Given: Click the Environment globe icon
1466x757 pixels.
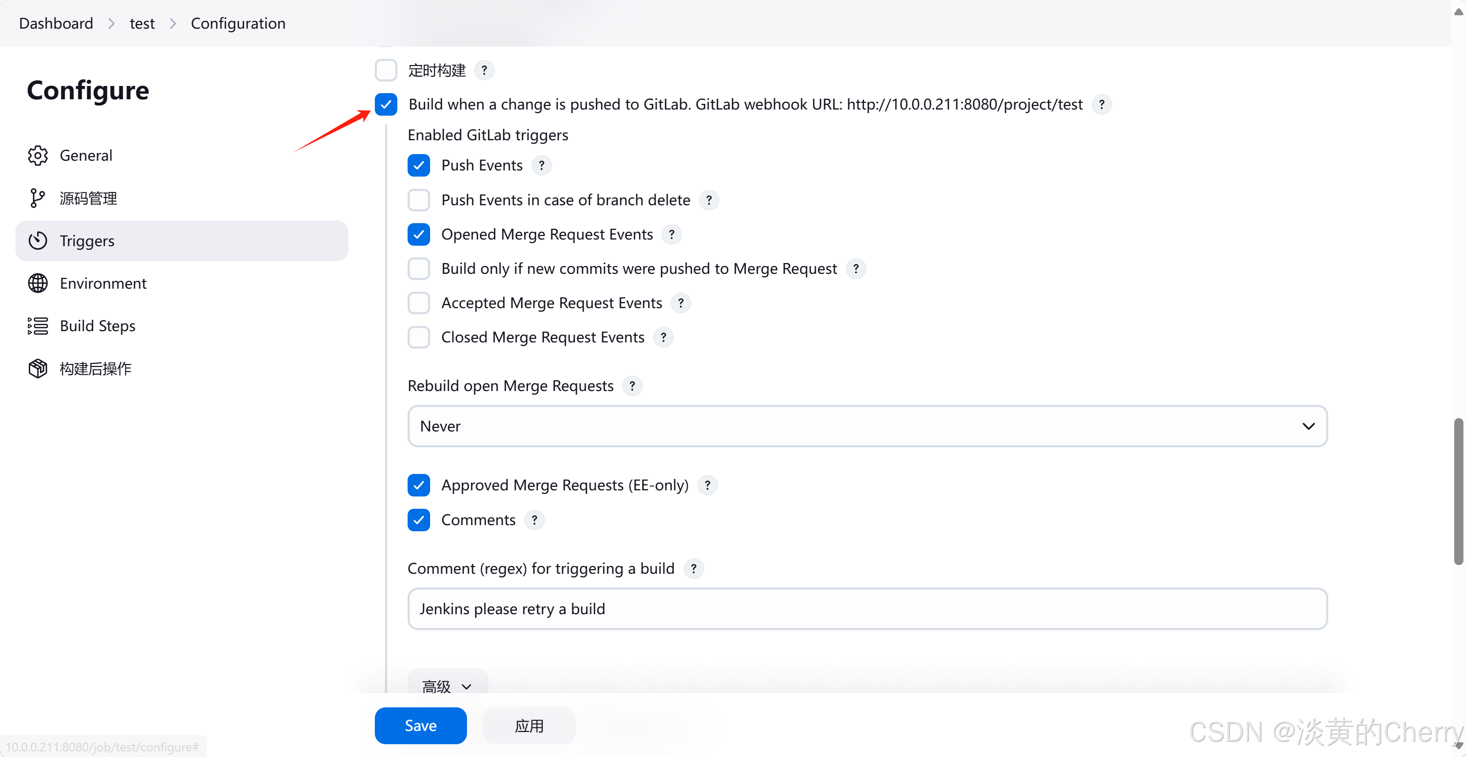Looking at the screenshot, I should tap(37, 283).
